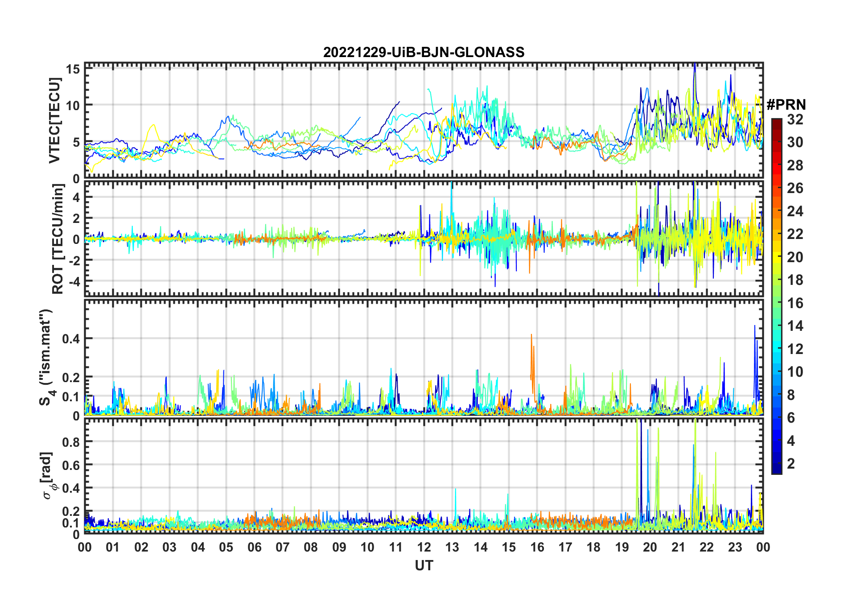Click inside the ROT plot panel
This screenshot has height=593, width=848.
424,238
